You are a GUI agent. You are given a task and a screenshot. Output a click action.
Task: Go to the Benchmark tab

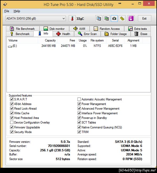coord(20,34)
